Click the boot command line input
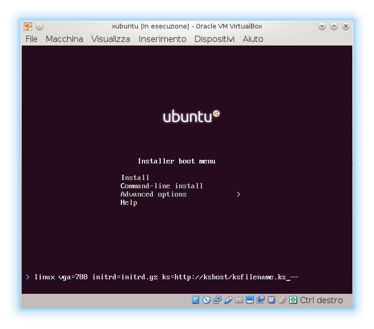374x329 pixels. [x=166, y=277]
